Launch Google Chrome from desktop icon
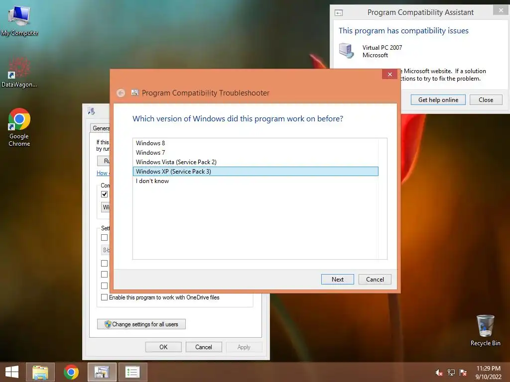Screen dimensions: 510x382 click(x=19, y=127)
